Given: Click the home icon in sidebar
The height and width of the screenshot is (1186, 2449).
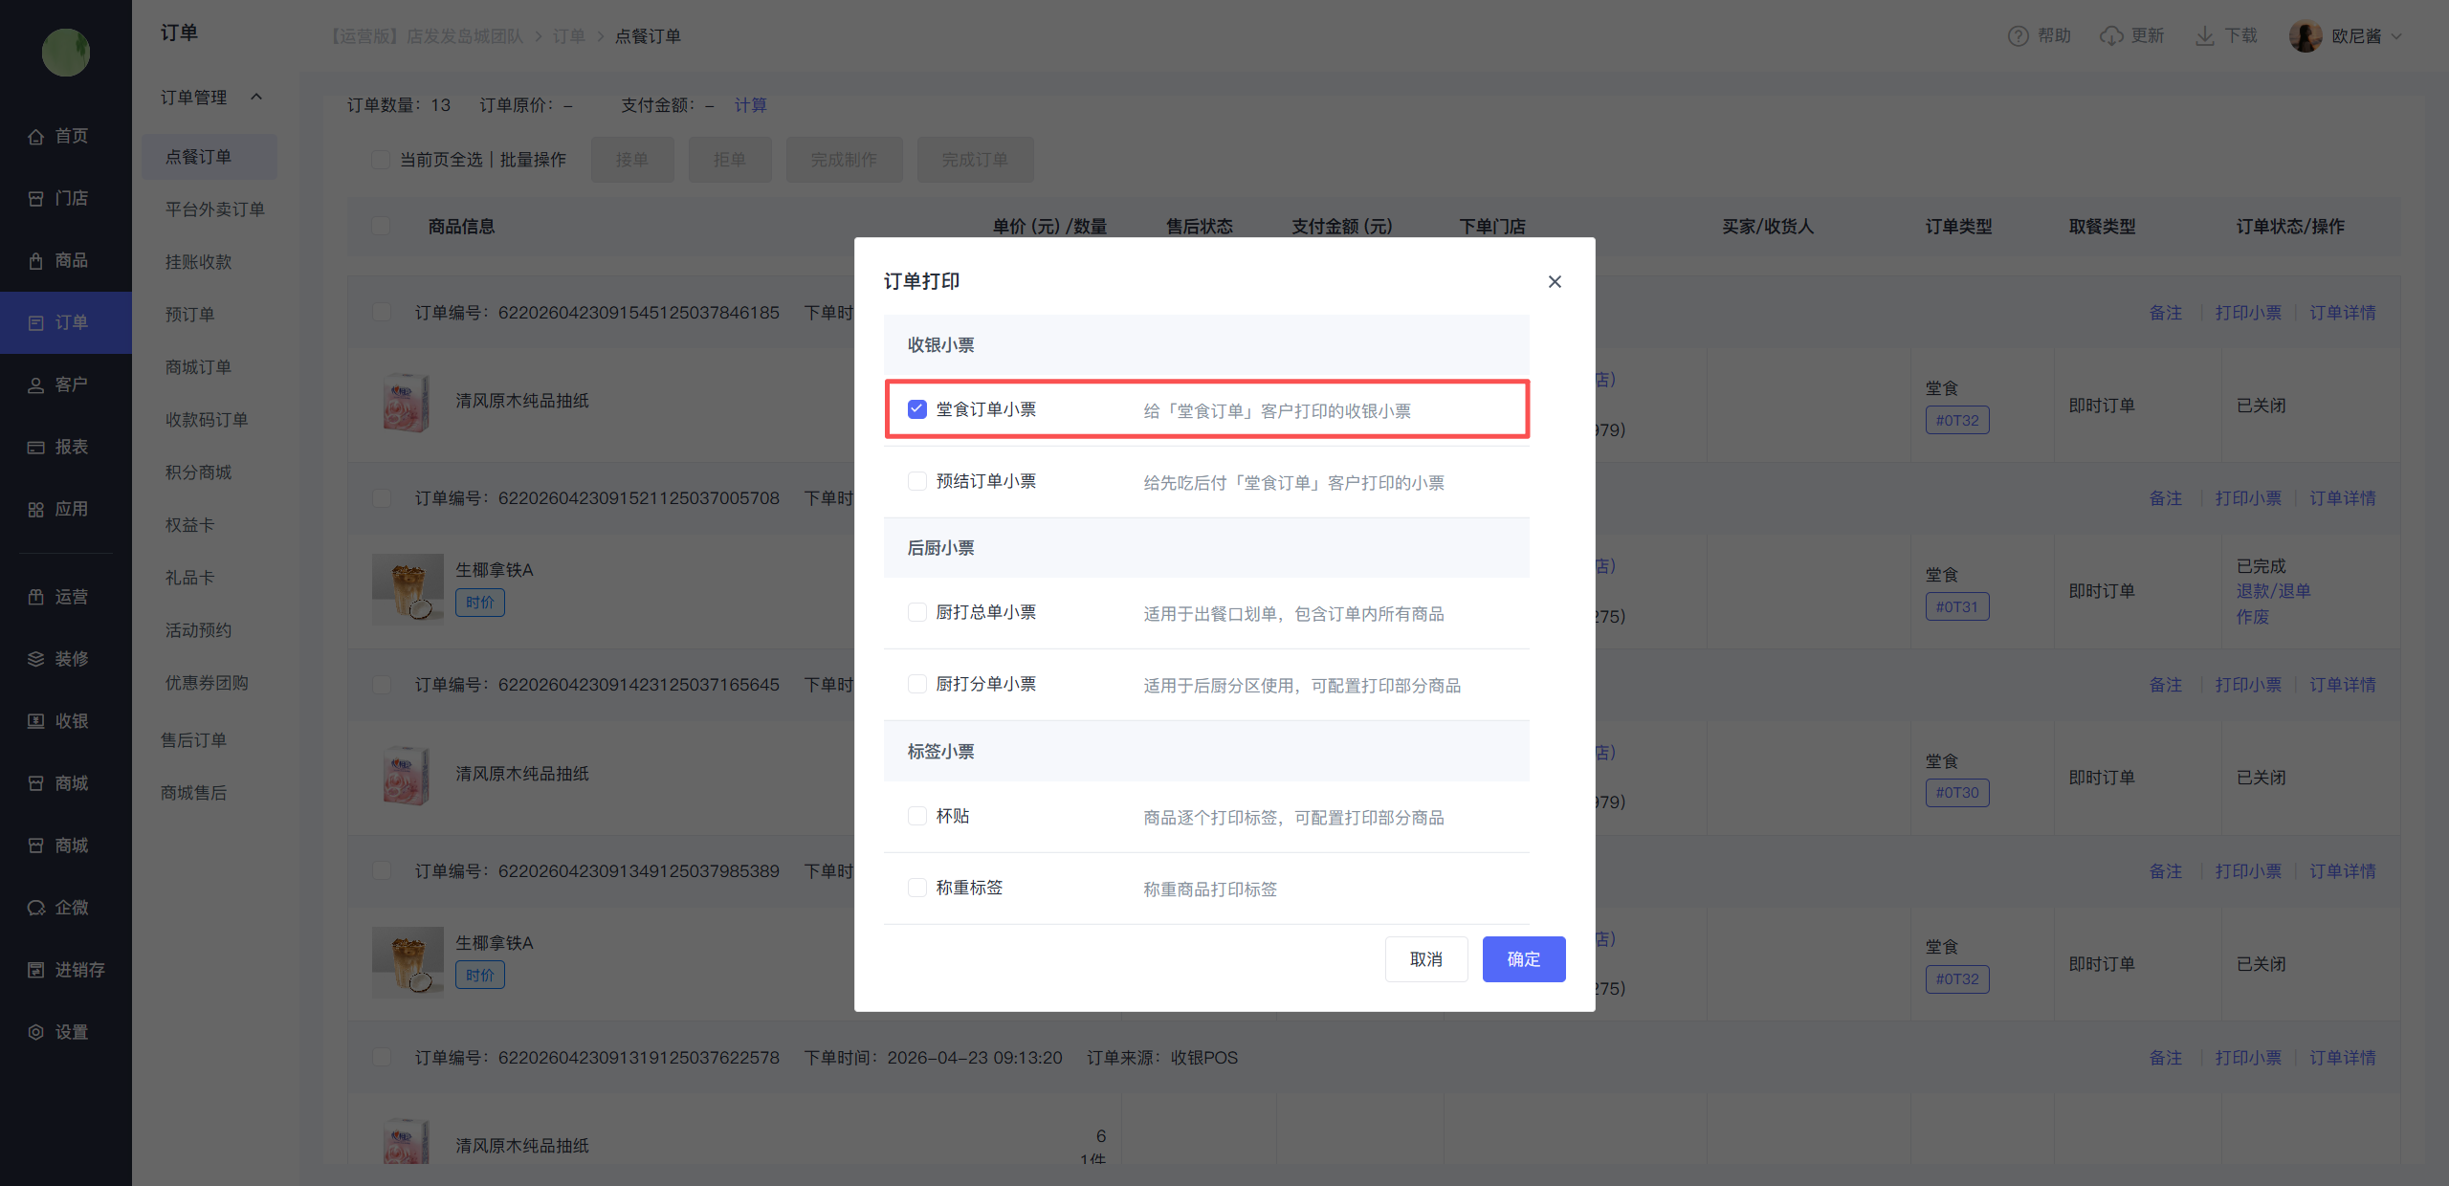Looking at the screenshot, I should coord(35,137).
